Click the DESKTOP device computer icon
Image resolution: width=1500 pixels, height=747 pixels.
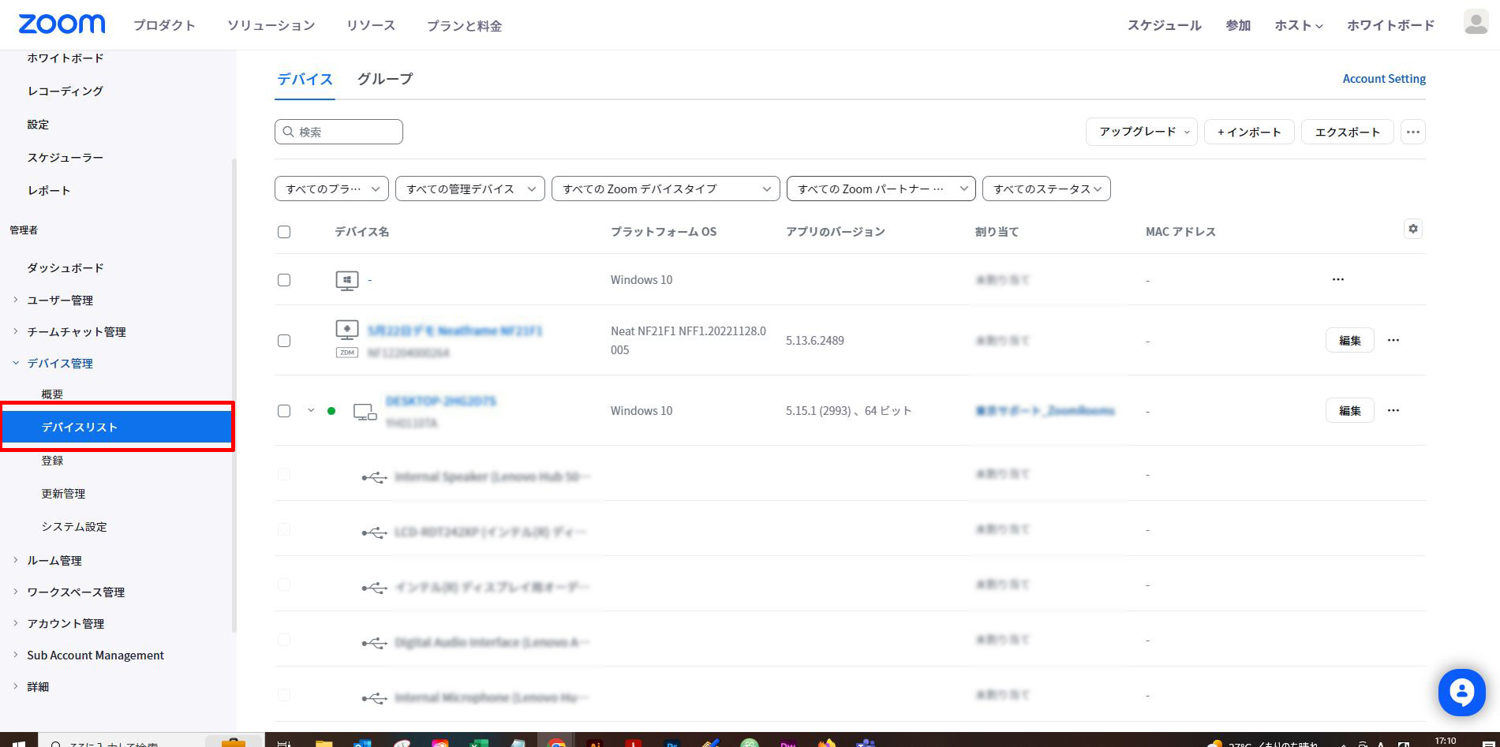click(365, 411)
